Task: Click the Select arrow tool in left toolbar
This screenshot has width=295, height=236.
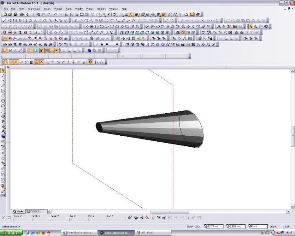Action: pyautogui.click(x=4, y=70)
